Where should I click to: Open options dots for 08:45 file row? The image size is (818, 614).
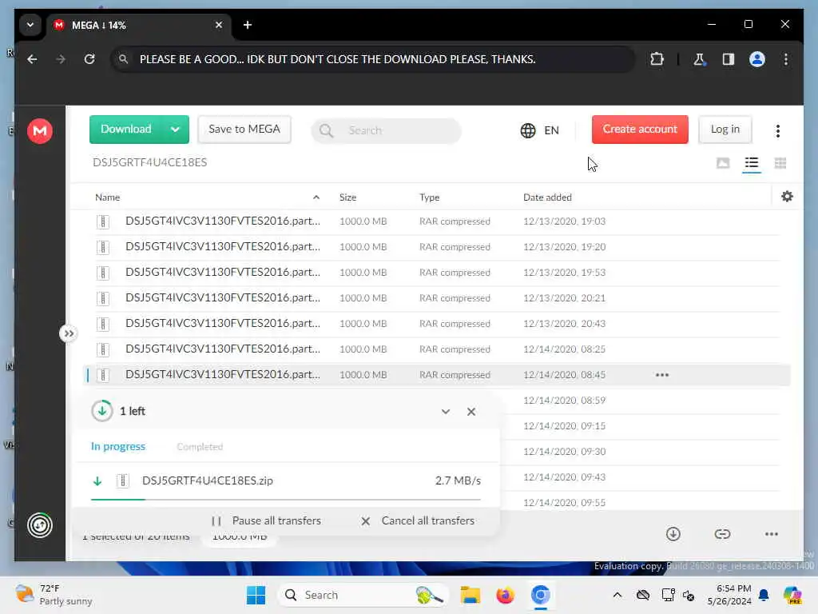662,375
